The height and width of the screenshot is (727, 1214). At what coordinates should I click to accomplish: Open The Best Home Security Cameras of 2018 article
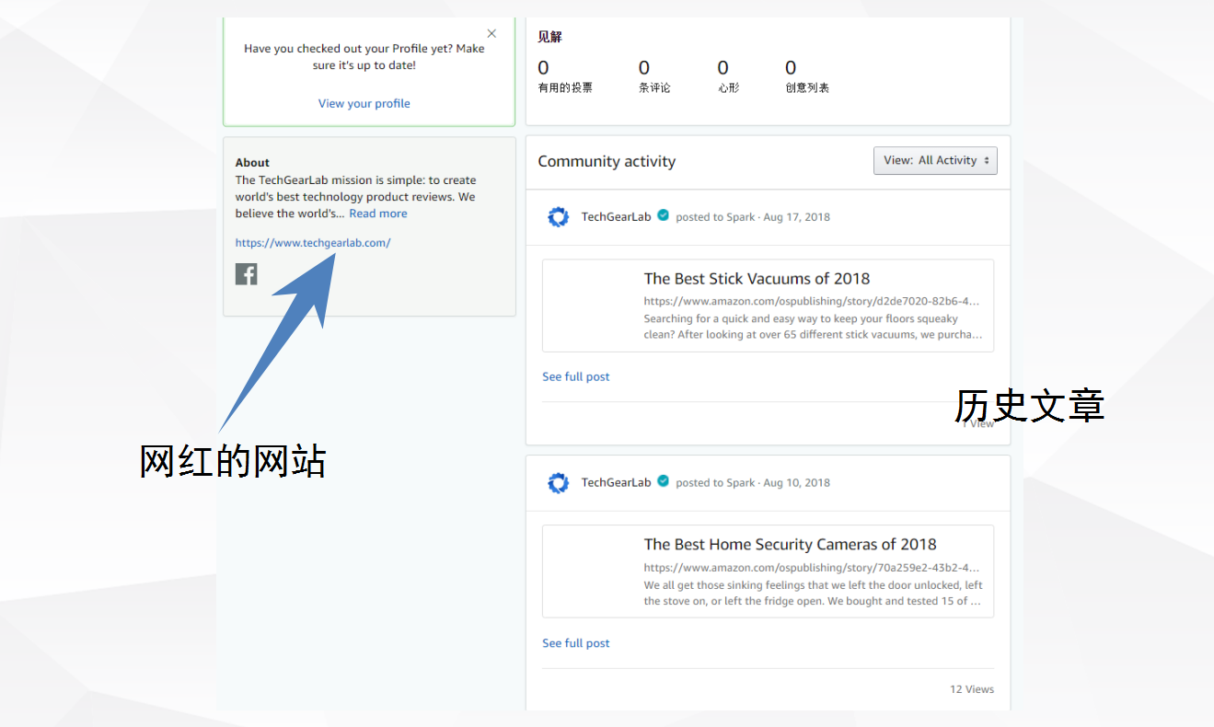pos(790,544)
